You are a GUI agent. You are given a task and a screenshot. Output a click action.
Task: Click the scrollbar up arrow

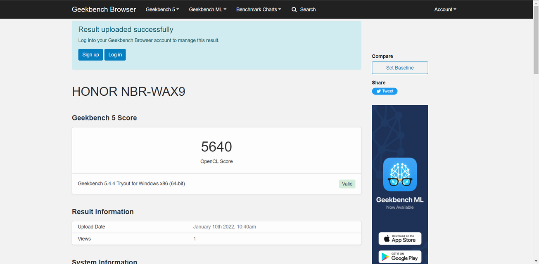536,3
